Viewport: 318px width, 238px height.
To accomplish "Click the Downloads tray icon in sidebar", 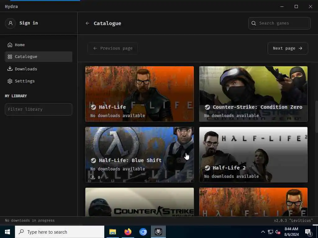I will point(10,68).
